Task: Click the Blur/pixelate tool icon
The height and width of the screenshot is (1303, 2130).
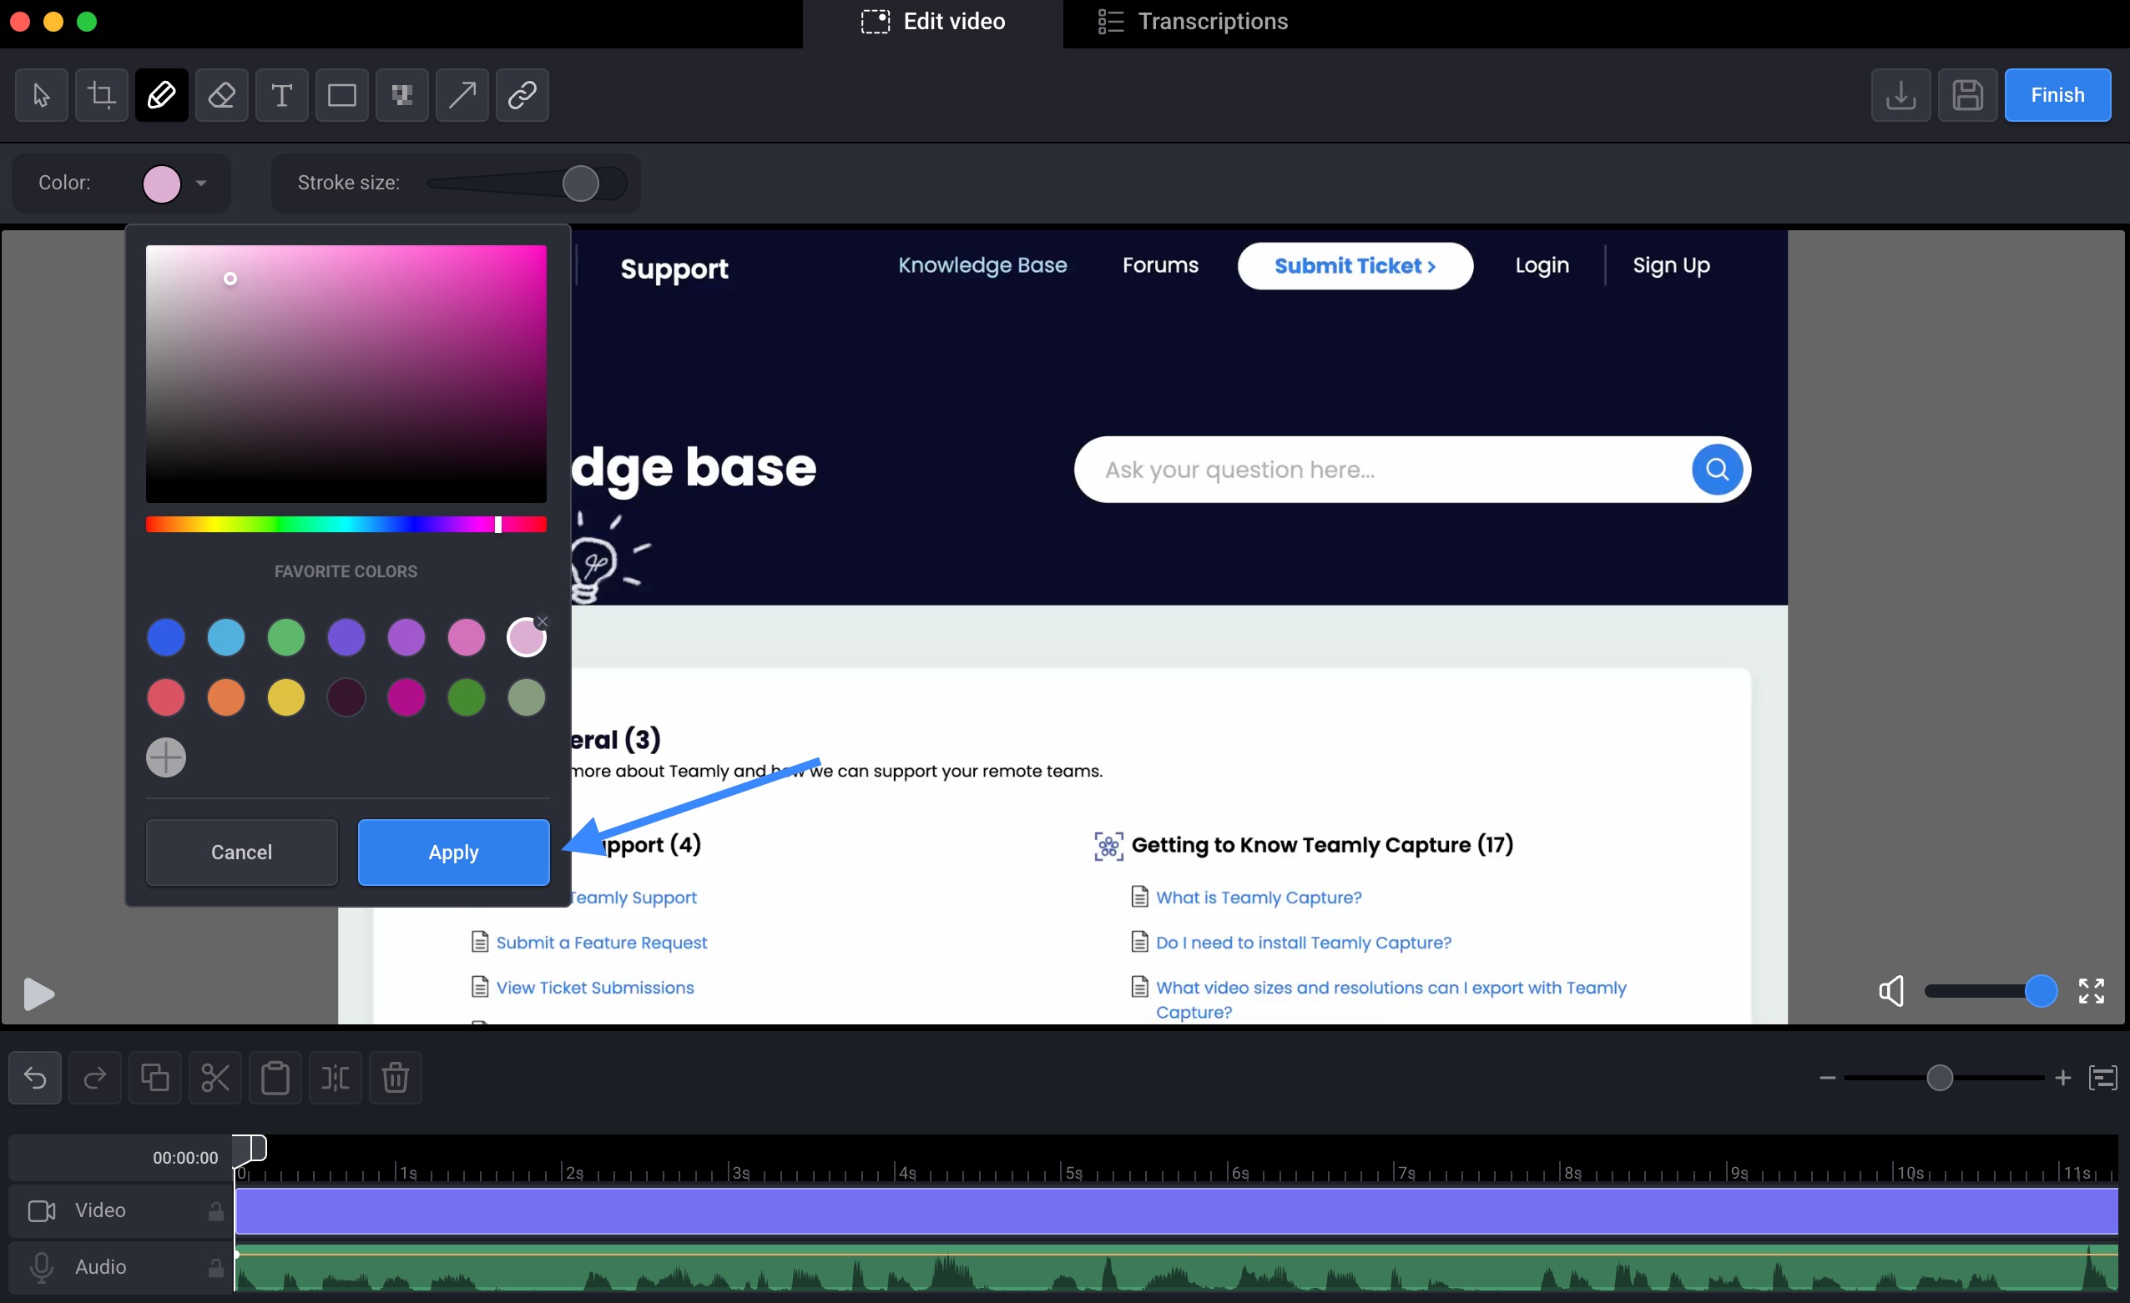Action: click(x=401, y=95)
